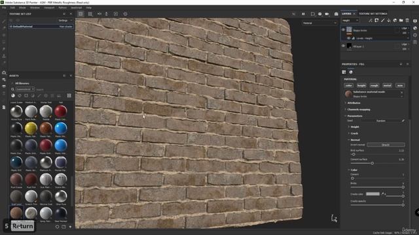Open the File menu
The height and width of the screenshot is (235, 419).
4,8
